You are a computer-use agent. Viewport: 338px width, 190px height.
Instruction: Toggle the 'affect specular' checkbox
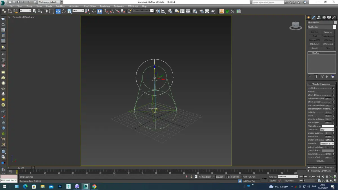pyautogui.click(x=333, y=102)
